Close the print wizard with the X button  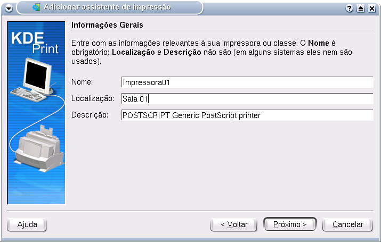[x=372, y=9]
